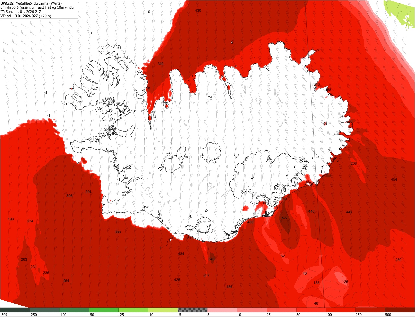Pick the darkest red swatch right of 500
This screenshot has height=317, width=415.
click(x=400, y=310)
